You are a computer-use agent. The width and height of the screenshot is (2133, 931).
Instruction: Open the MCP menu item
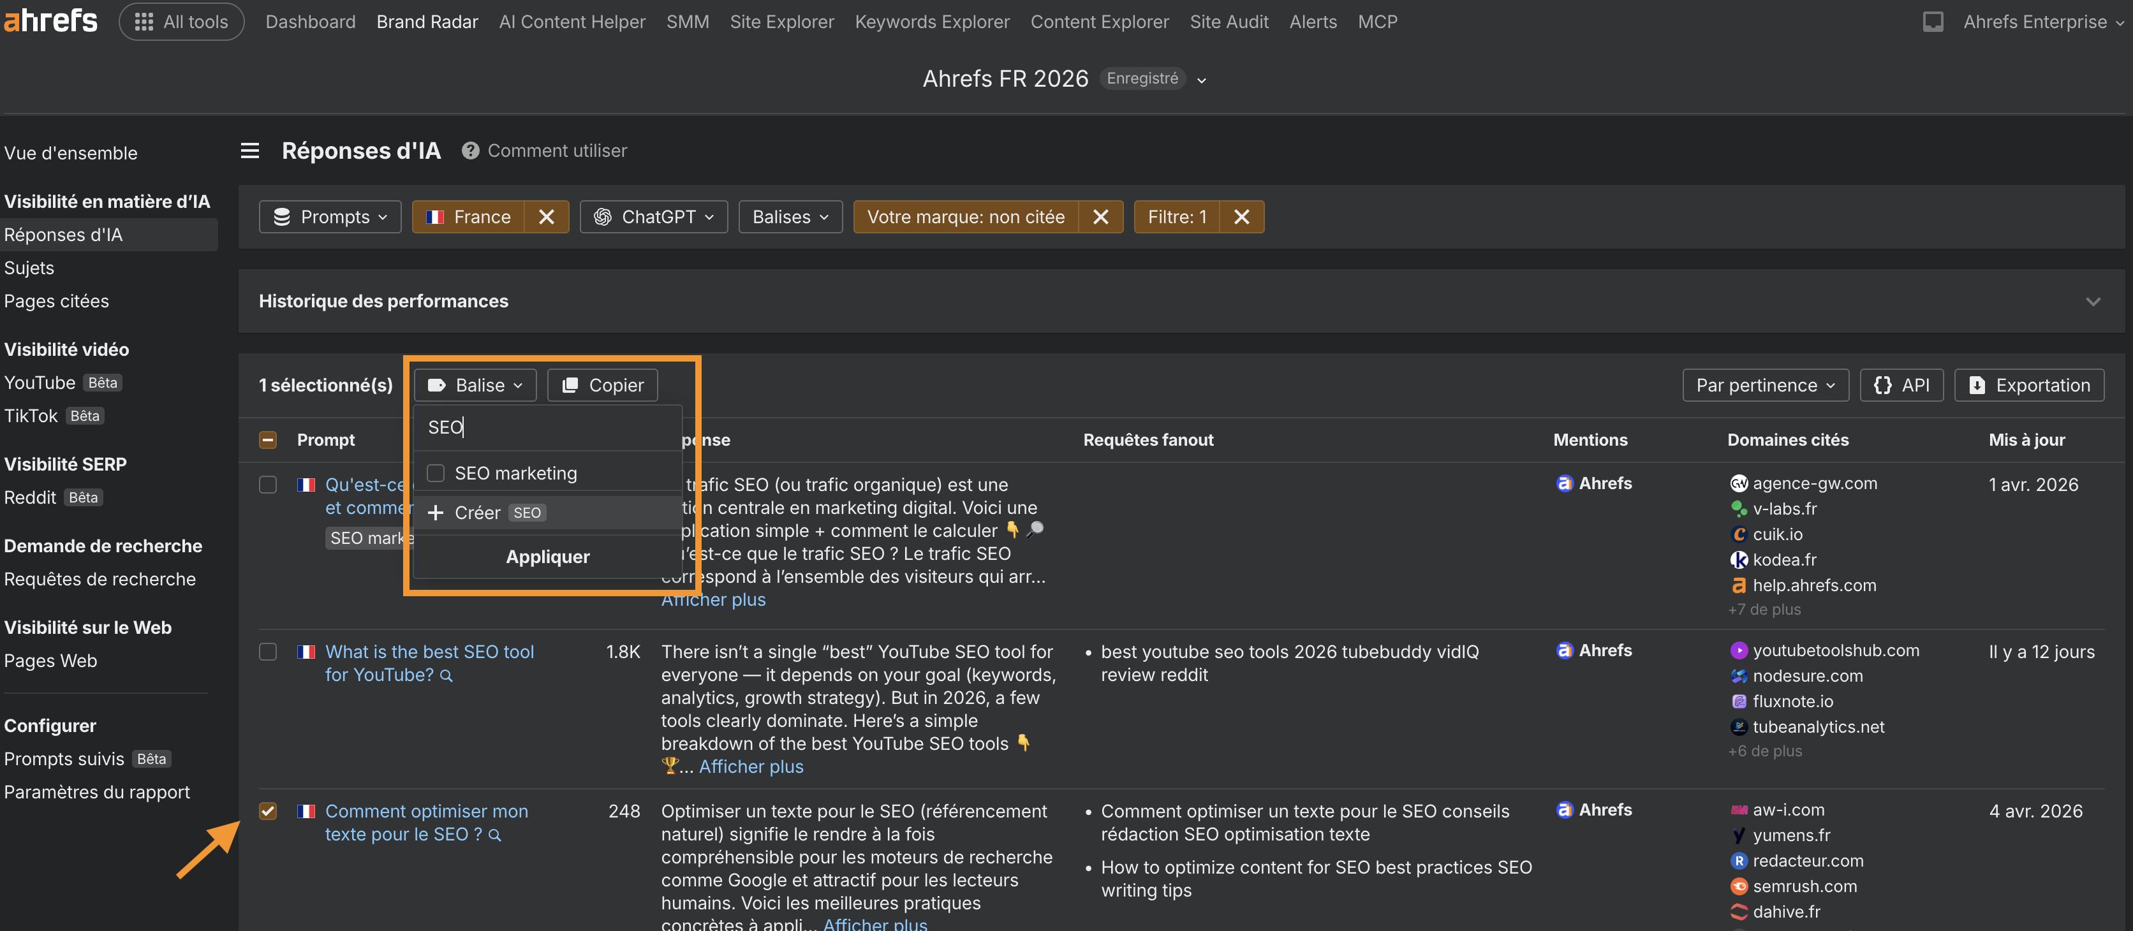(x=1377, y=22)
